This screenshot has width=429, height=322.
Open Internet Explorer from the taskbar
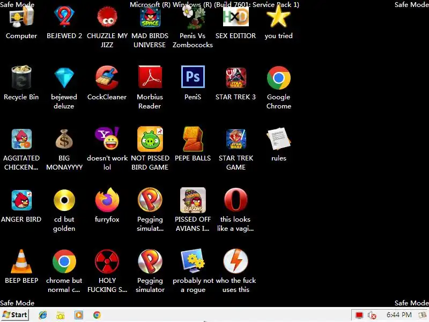pos(43,315)
